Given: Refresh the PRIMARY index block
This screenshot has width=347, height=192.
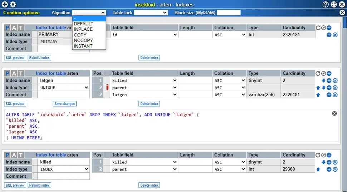Looking at the screenshot, I should (318, 28).
